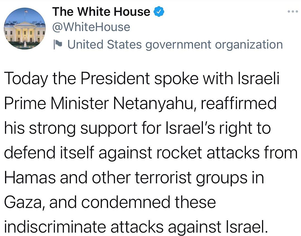Screen dimensions: 301x236
Task: Open the tweet's three-dot more options menu
Action: pyautogui.click(x=293, y=11)
